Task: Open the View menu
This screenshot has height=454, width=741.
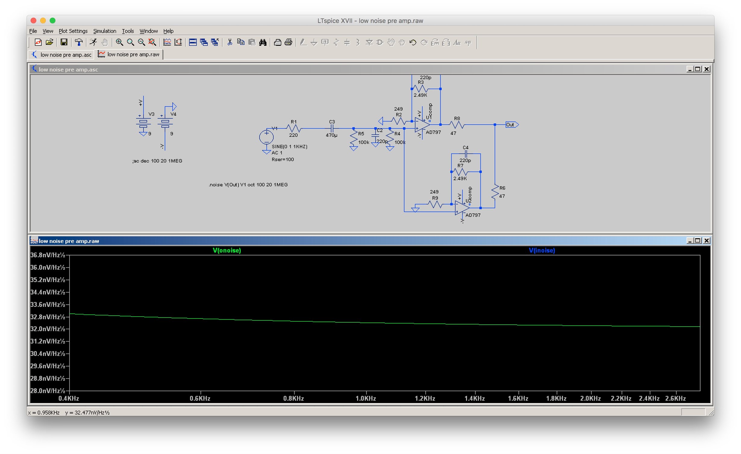Action: pyautogui.click(x=48, y=31)
